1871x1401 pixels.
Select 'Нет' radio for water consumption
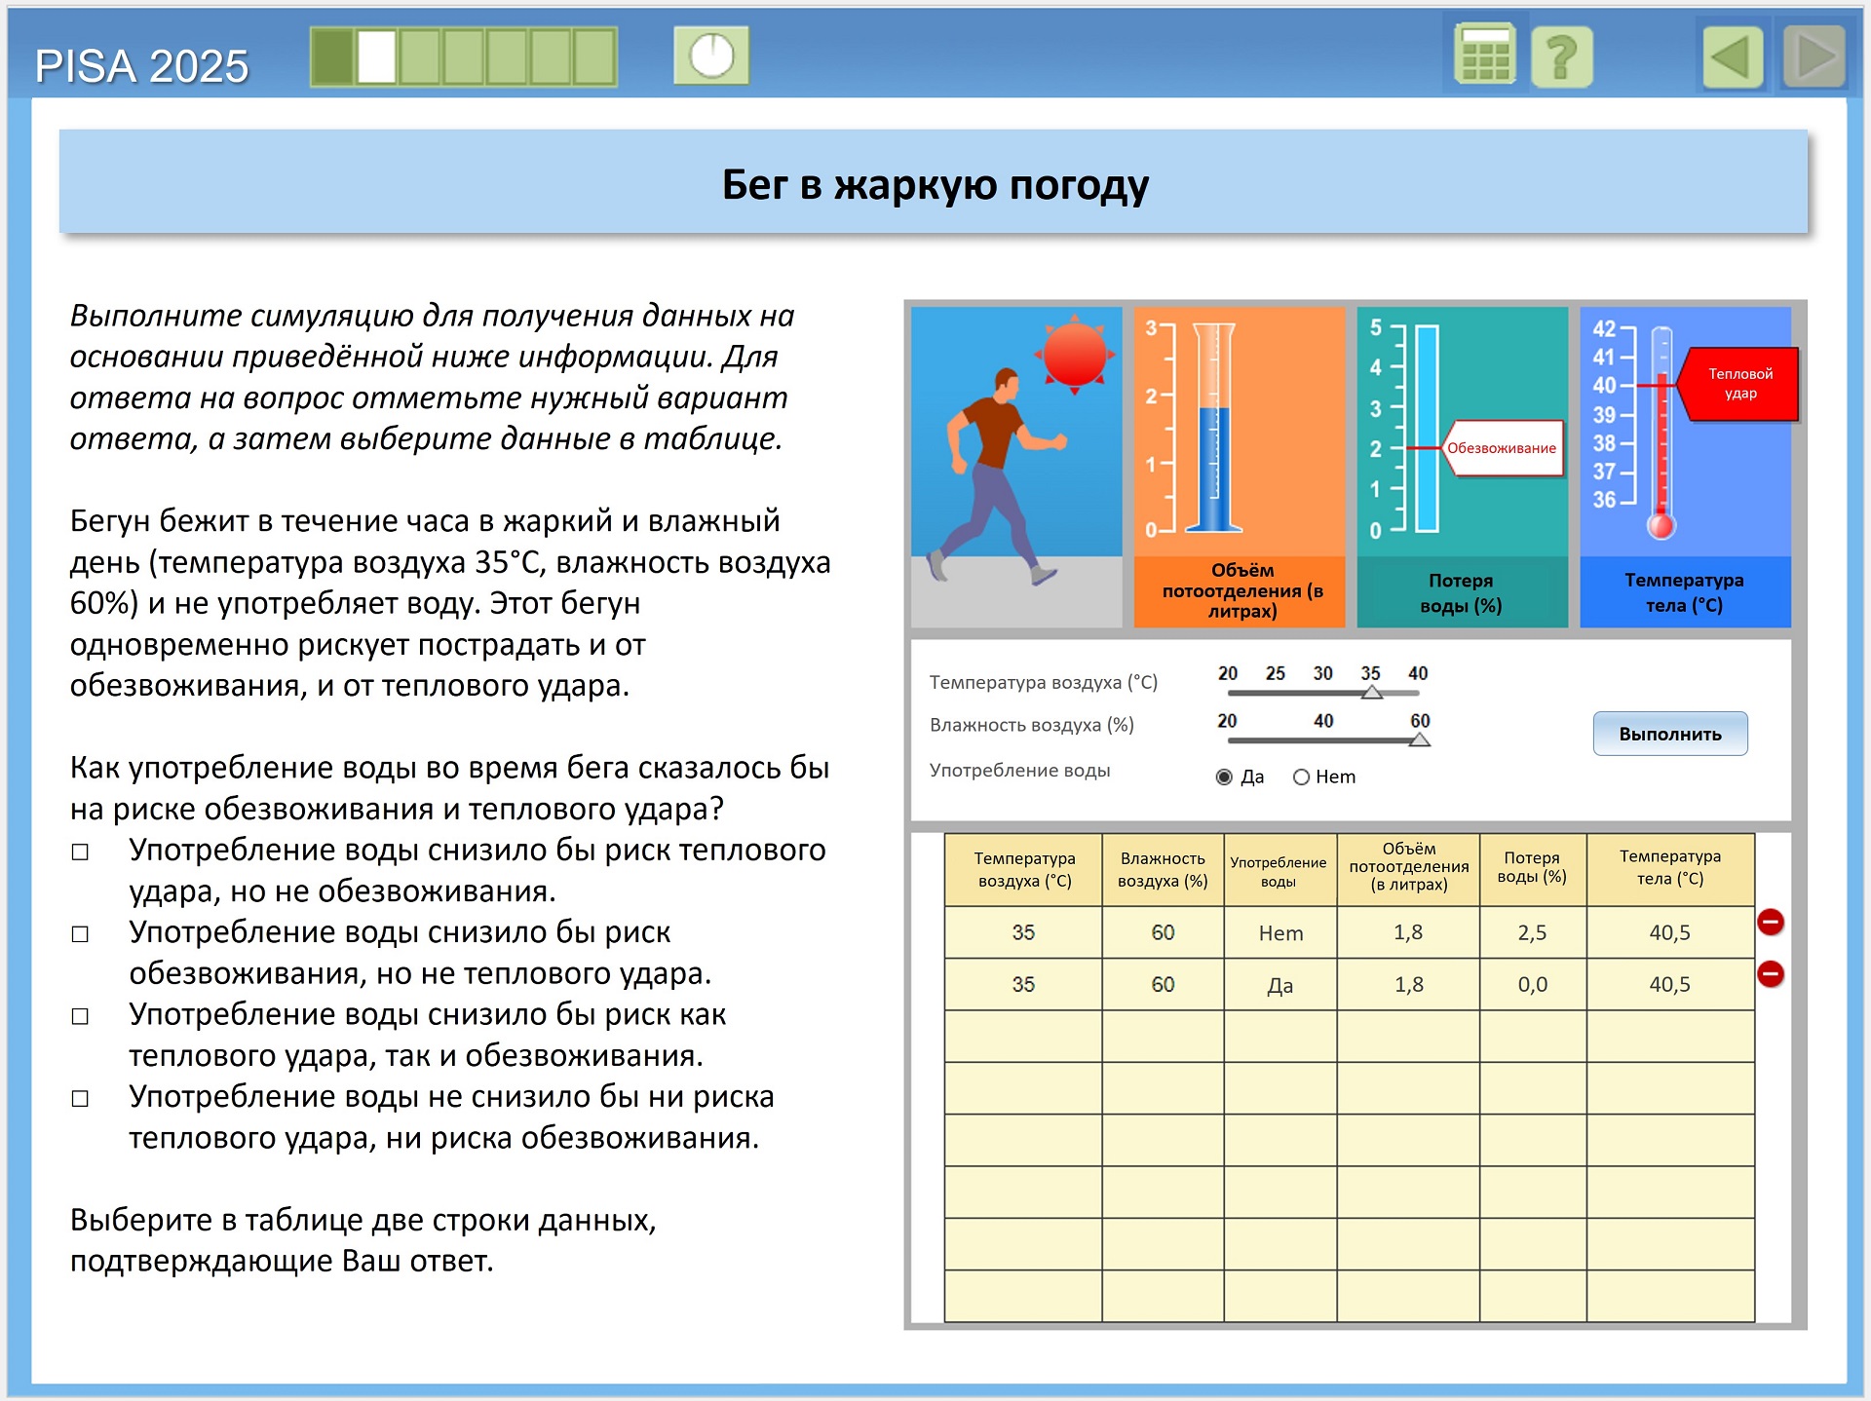(x=1301, y=776)
